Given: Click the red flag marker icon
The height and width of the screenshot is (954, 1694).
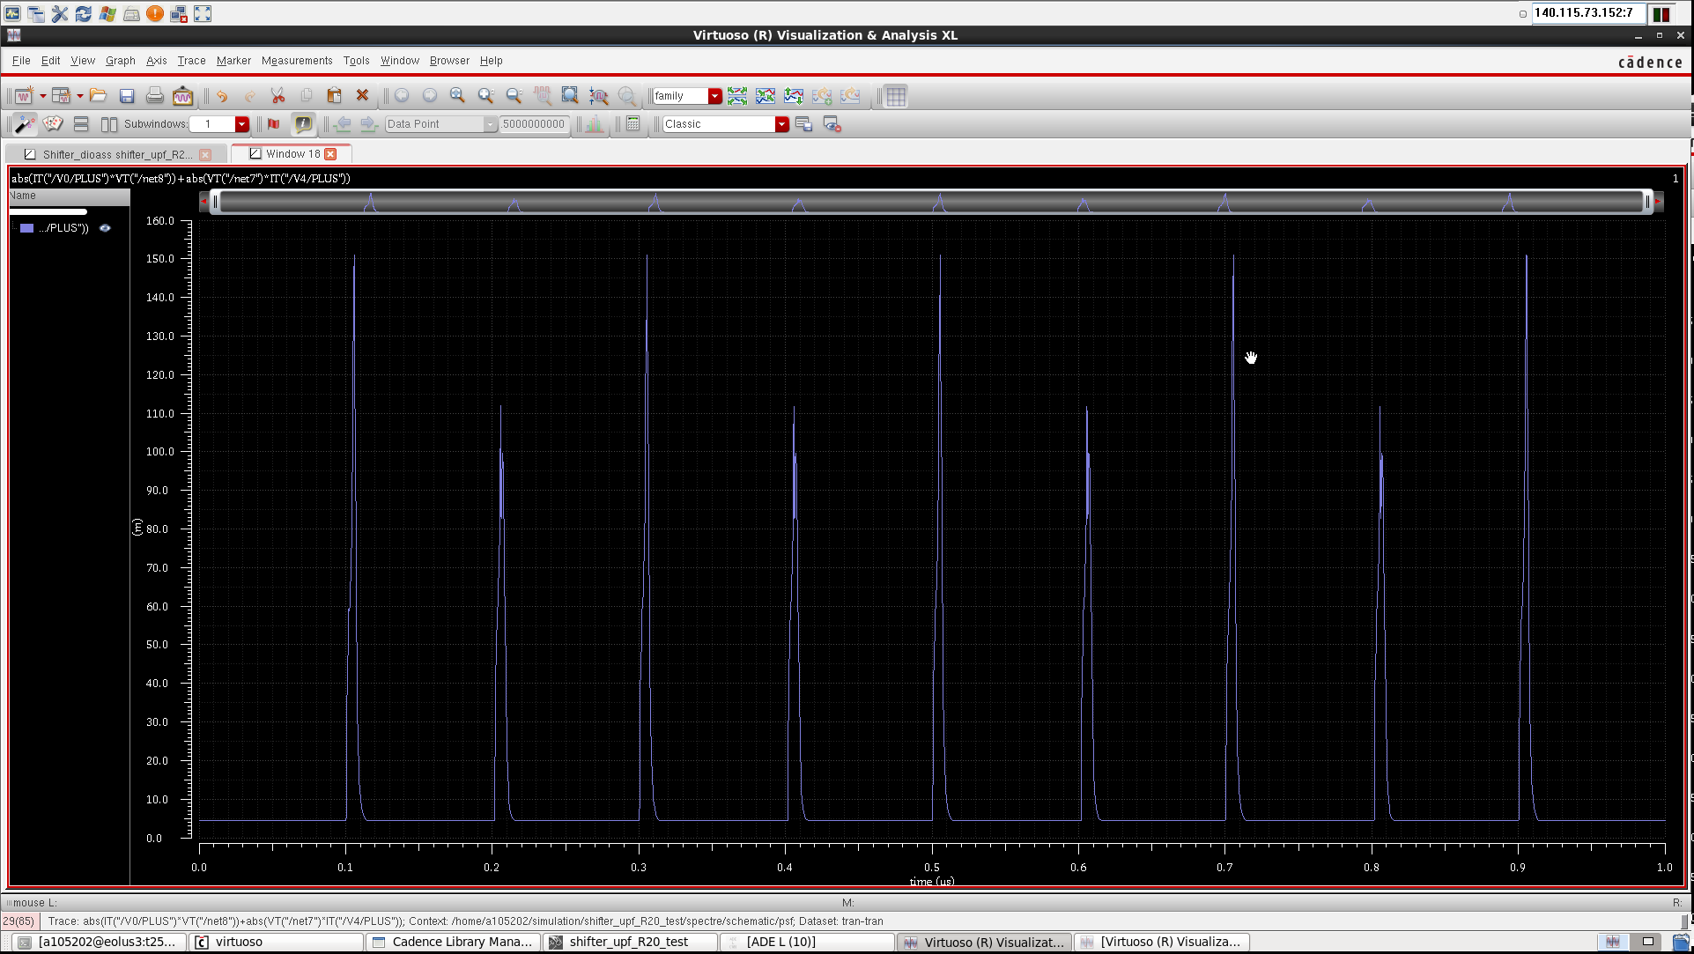Looking at the screenshot, I should point(274,124).
